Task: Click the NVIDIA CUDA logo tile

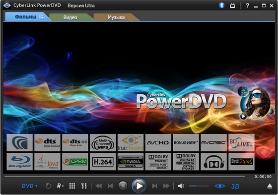Action: tap(131, 162)
